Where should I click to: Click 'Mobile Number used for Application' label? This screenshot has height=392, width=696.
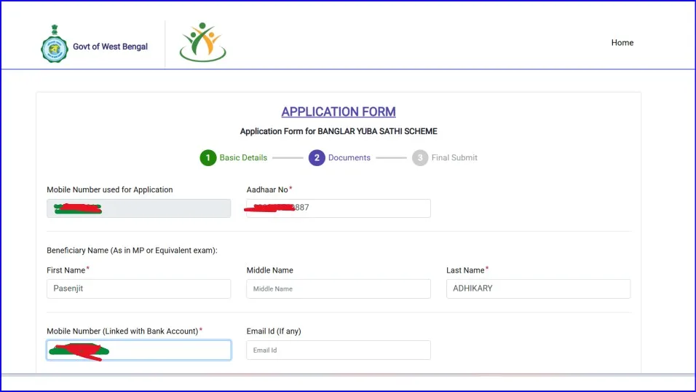(110, 189)
